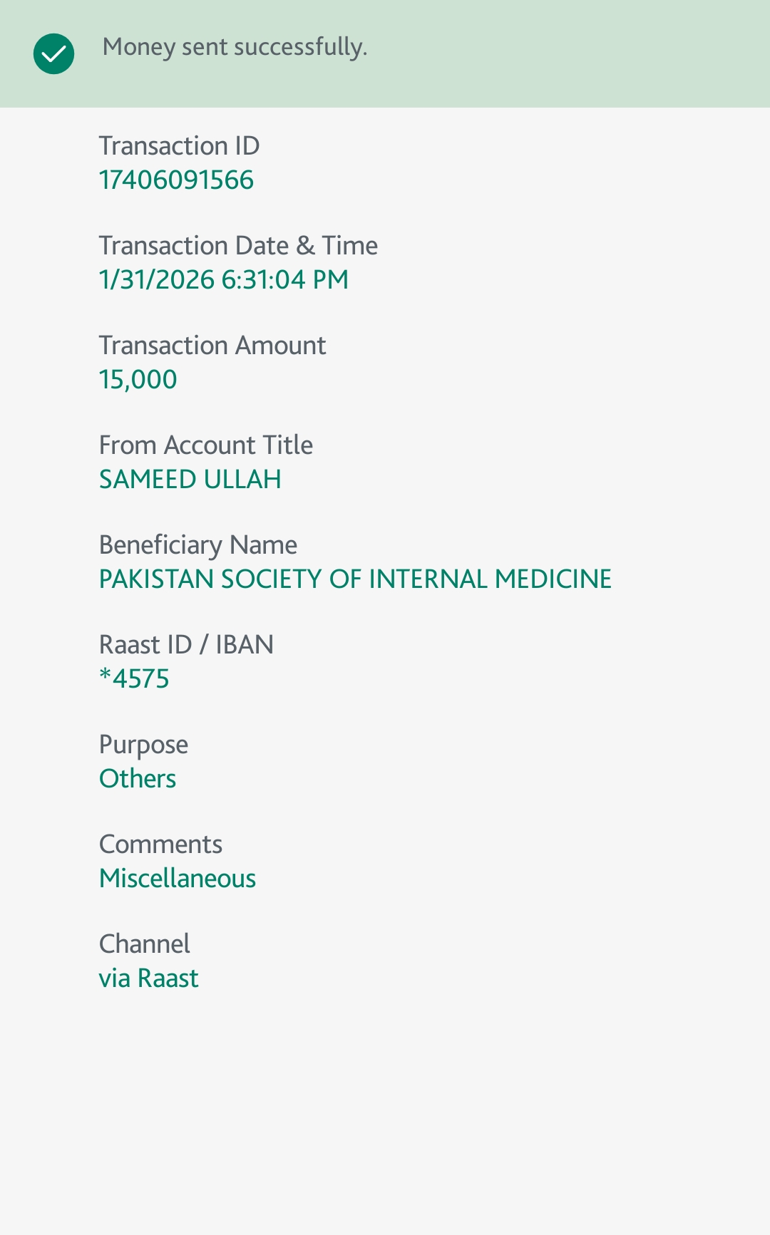The width and height of the screenshot is (770, 1235).
Task: Select transaction ID 17406091566
Action: point(176,180)
